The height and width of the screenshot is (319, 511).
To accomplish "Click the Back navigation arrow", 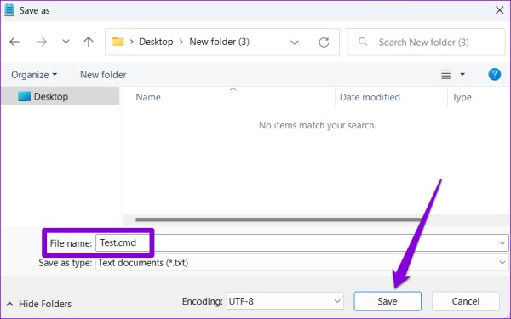I will 14,42.
